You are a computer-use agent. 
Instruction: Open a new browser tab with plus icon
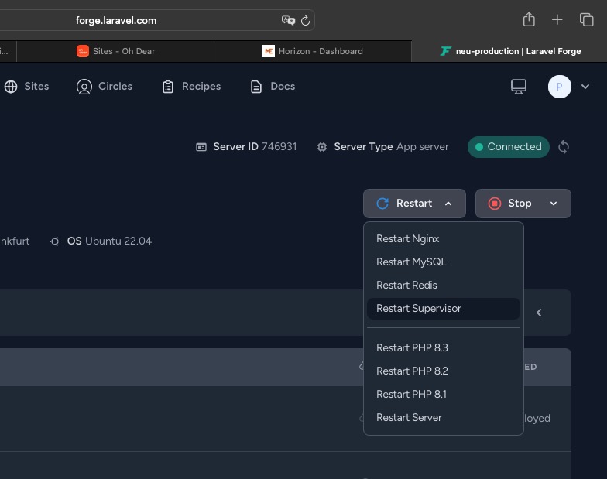tap(557, 20)
